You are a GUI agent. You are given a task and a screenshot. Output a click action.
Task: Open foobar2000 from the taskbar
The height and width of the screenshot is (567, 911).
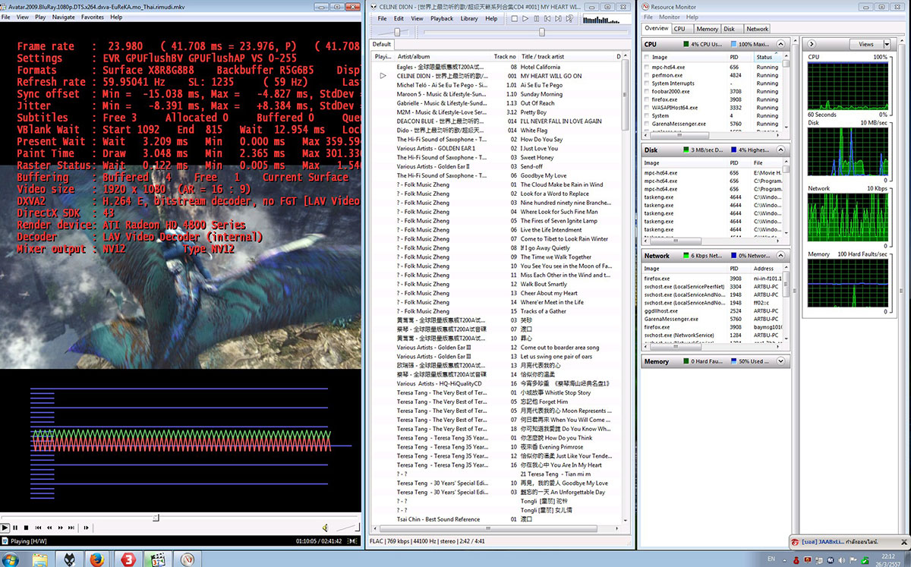tap(68, 561)
